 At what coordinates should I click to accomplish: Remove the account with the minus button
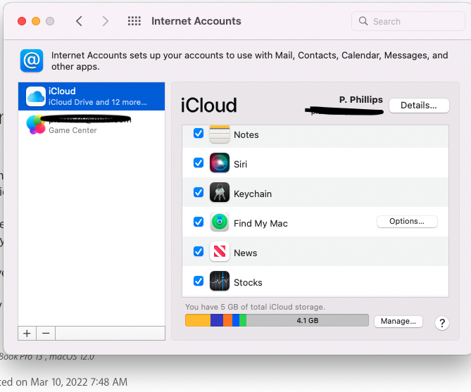click(46, 334)
